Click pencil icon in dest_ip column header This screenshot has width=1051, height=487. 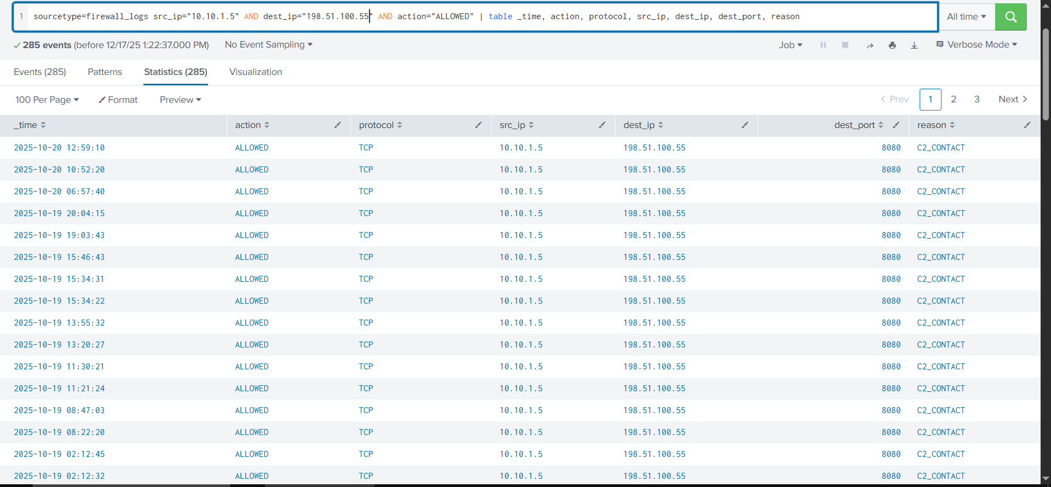pos(745,125)
